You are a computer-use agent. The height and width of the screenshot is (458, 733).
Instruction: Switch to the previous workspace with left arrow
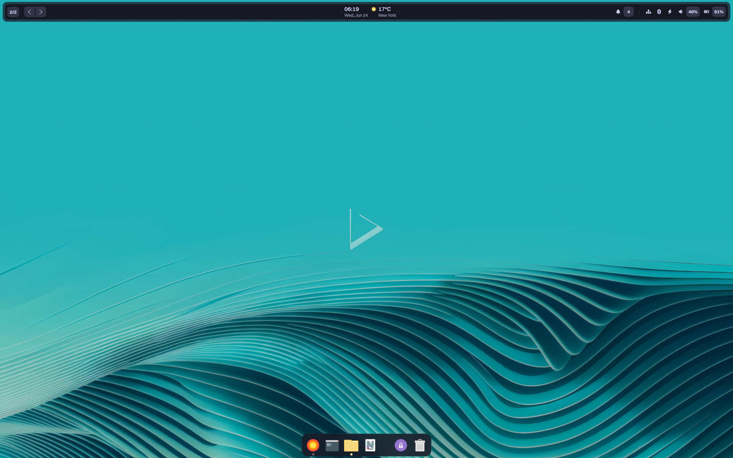click(29, 12)
